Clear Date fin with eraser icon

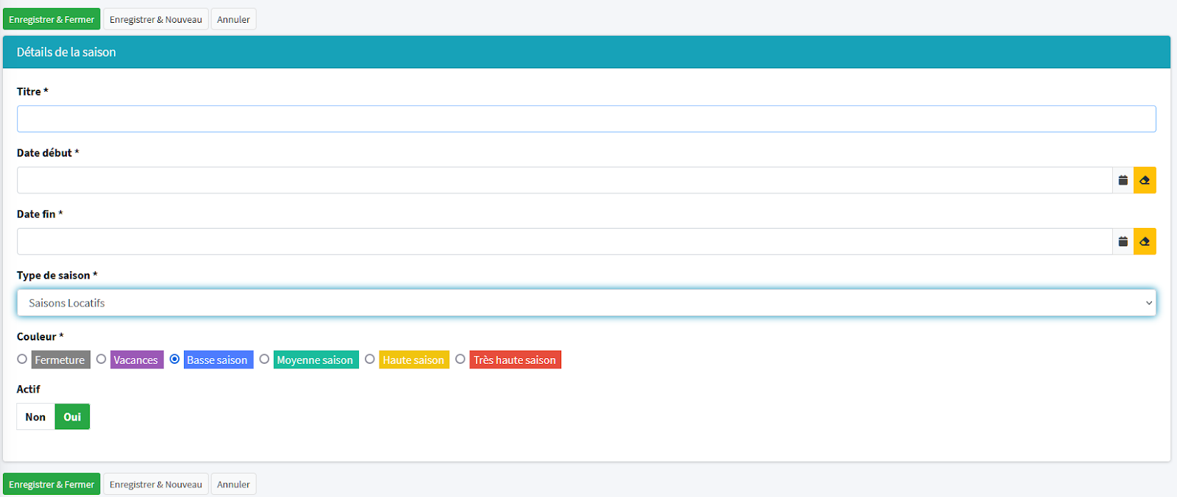click(x=1145, y=241)
